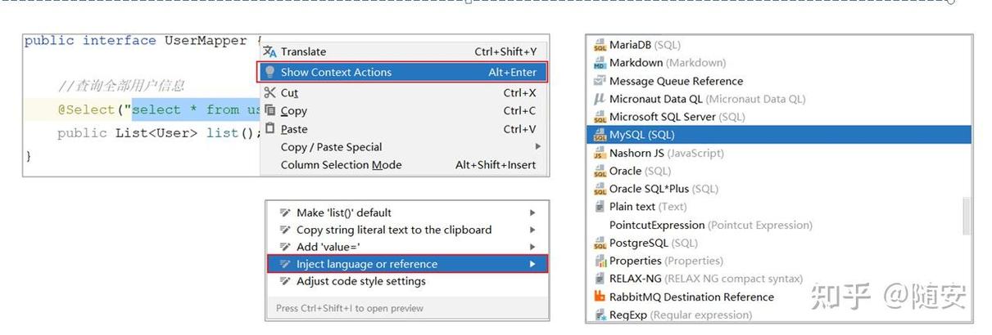This screenshot has width=992, height=335.
Task: Select Adjust code style settings action
Action: tap(360, 281)
